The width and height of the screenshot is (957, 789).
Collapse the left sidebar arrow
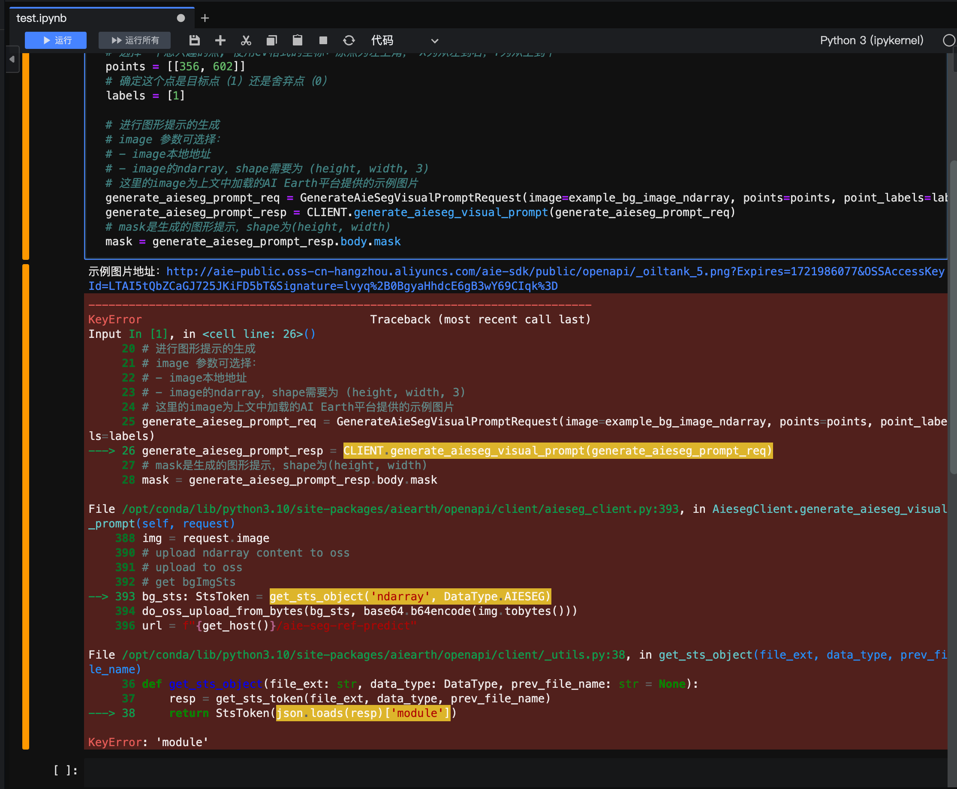point(12,59)
